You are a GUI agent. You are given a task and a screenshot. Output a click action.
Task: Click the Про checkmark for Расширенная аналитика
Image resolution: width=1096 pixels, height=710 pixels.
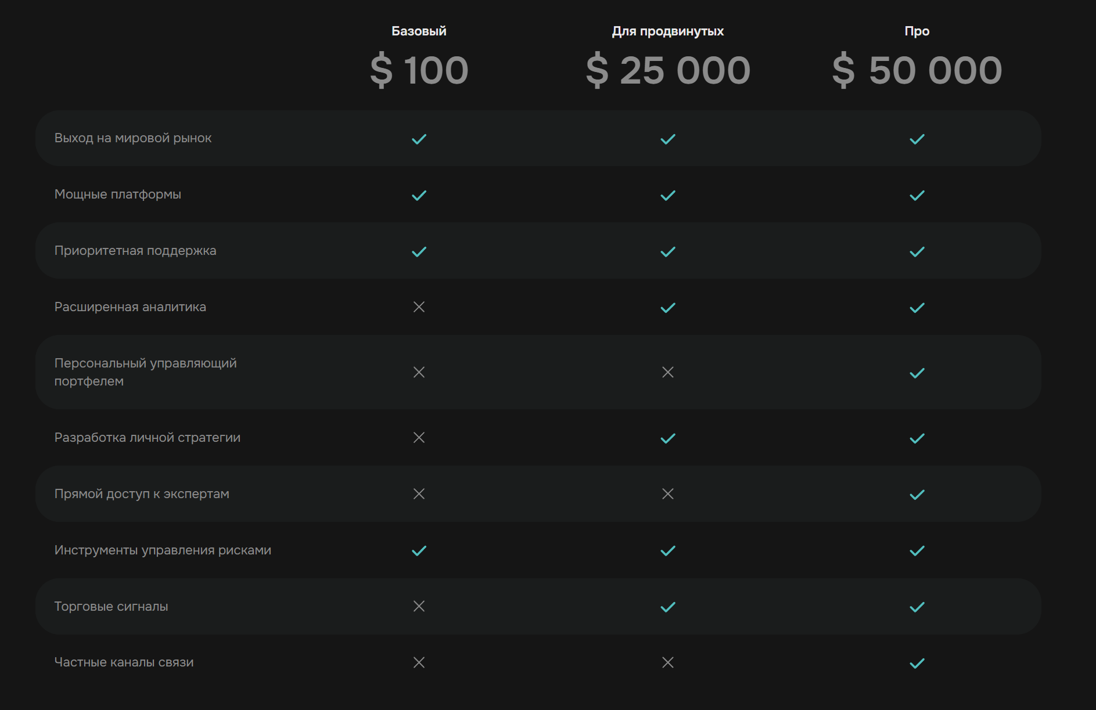click(917, 308)
